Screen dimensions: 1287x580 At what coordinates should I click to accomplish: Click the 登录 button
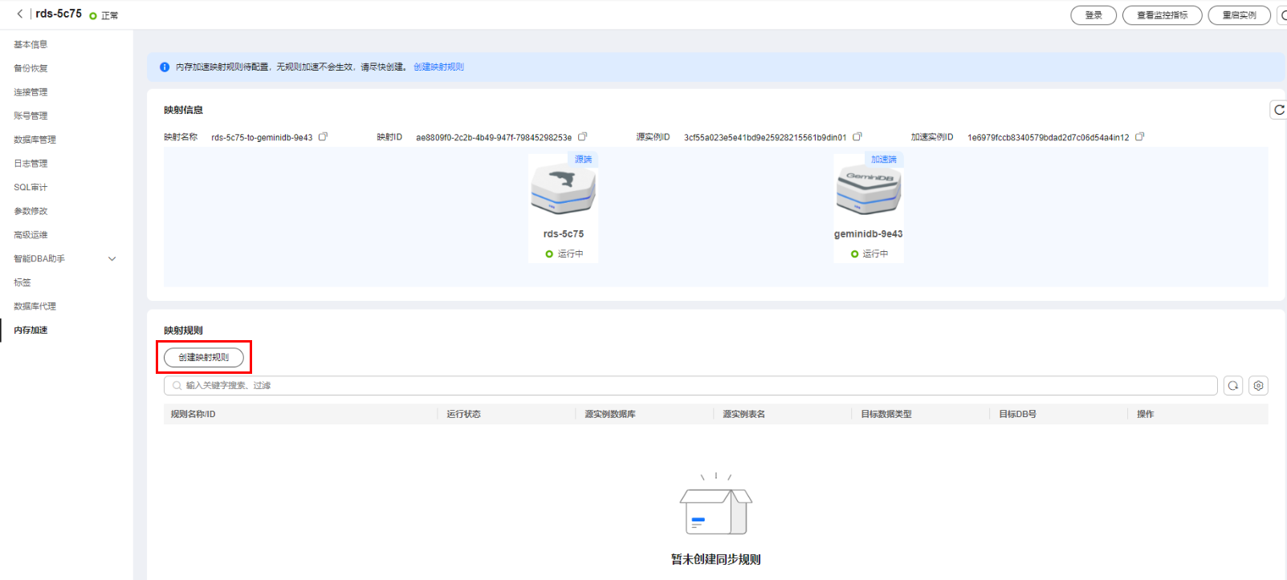(x=1094, y=15)
